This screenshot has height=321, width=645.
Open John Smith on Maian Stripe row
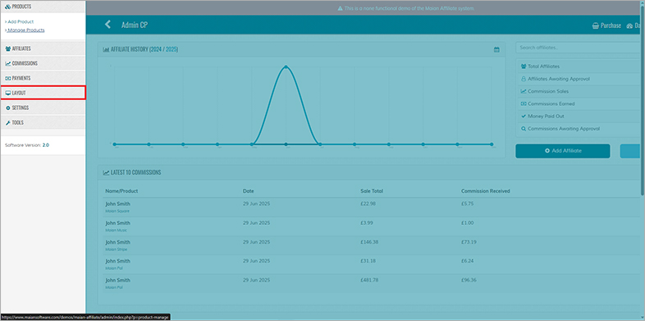click(x=117, y=242)
